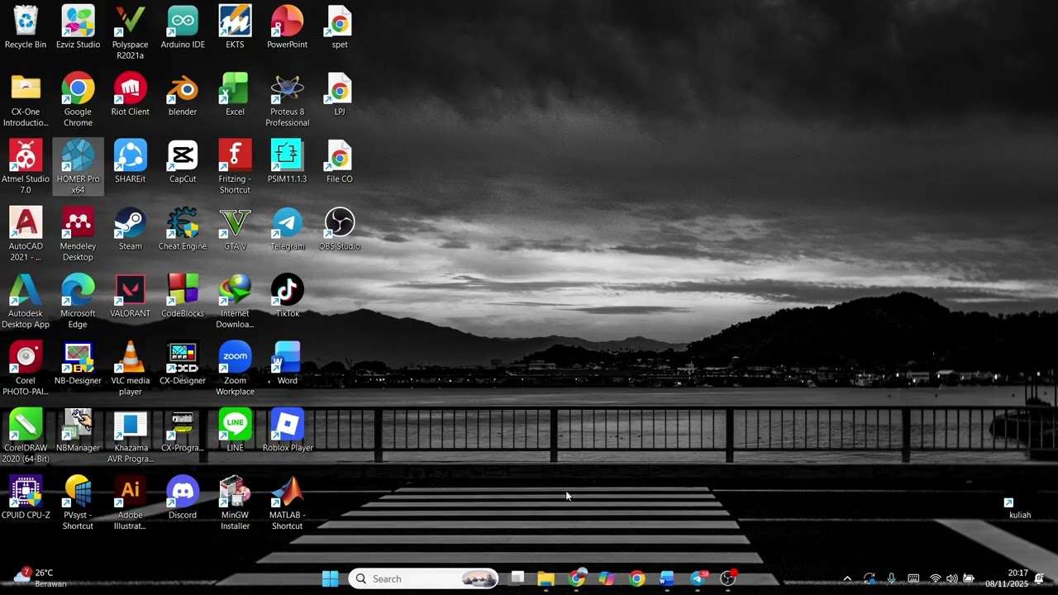
Task: Select the Zoom Workplace icon
Action: tap(235, 369)
